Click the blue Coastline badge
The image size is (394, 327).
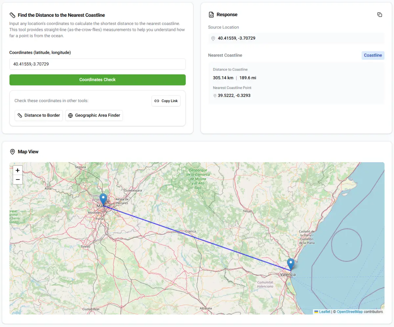373,55
